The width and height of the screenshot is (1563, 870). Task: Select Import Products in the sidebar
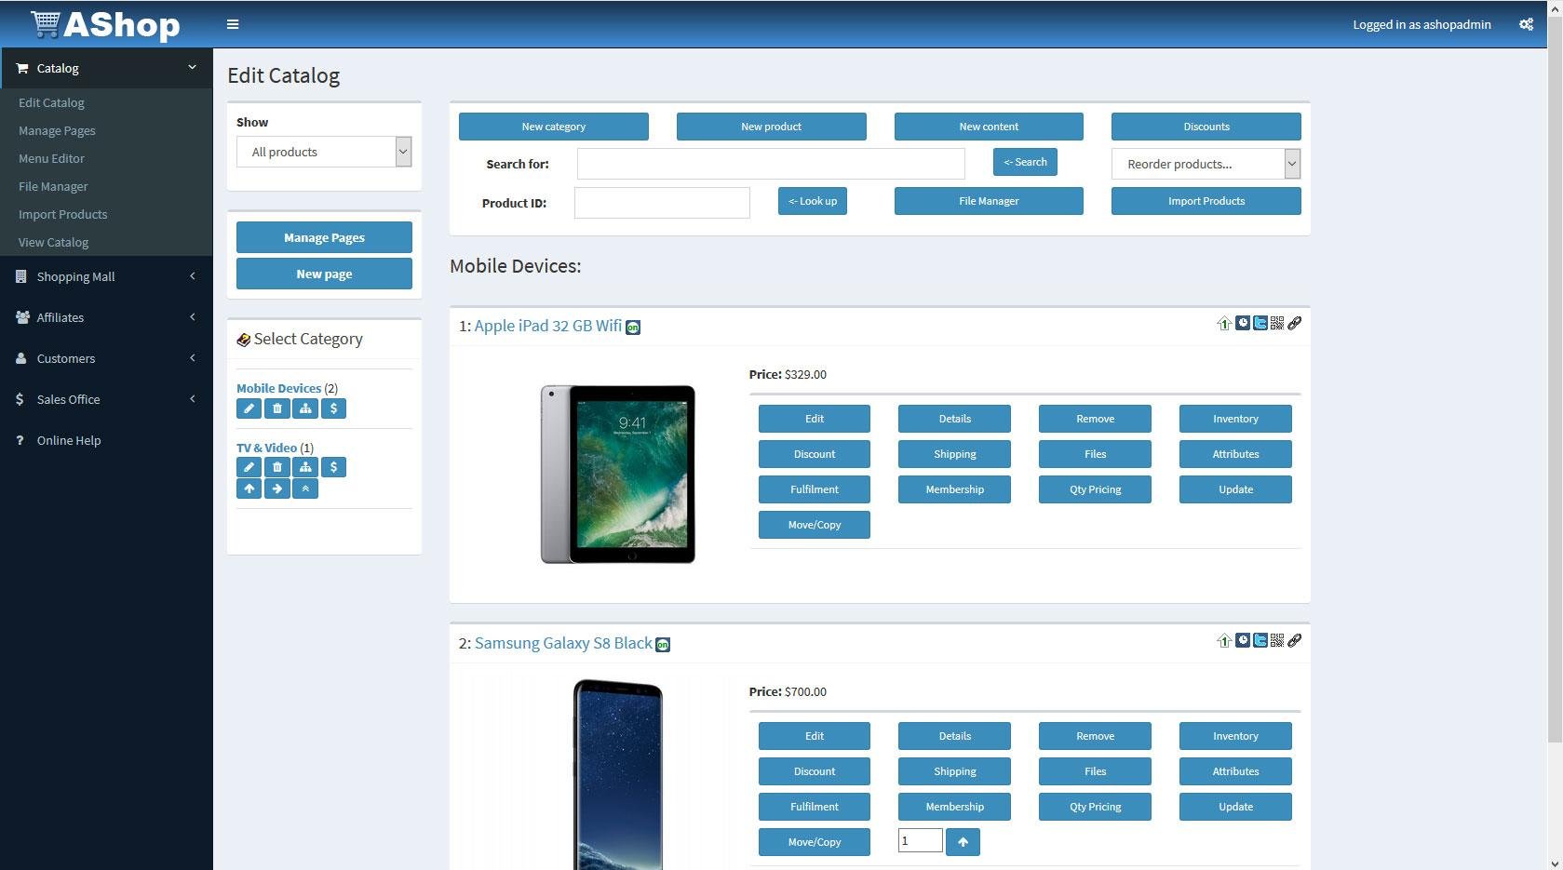[x=62, y=214]
